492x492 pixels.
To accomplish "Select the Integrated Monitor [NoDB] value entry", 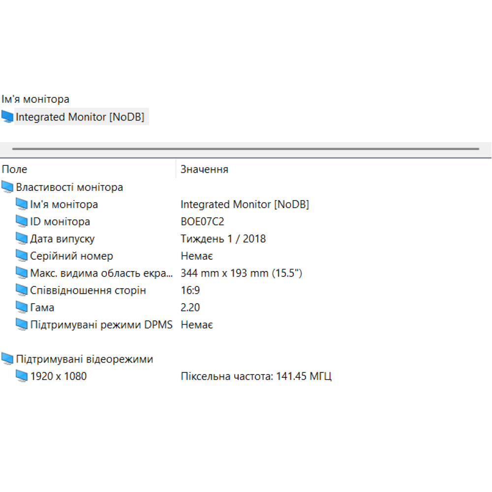I will pyautogui.click(x=245, y=204).
